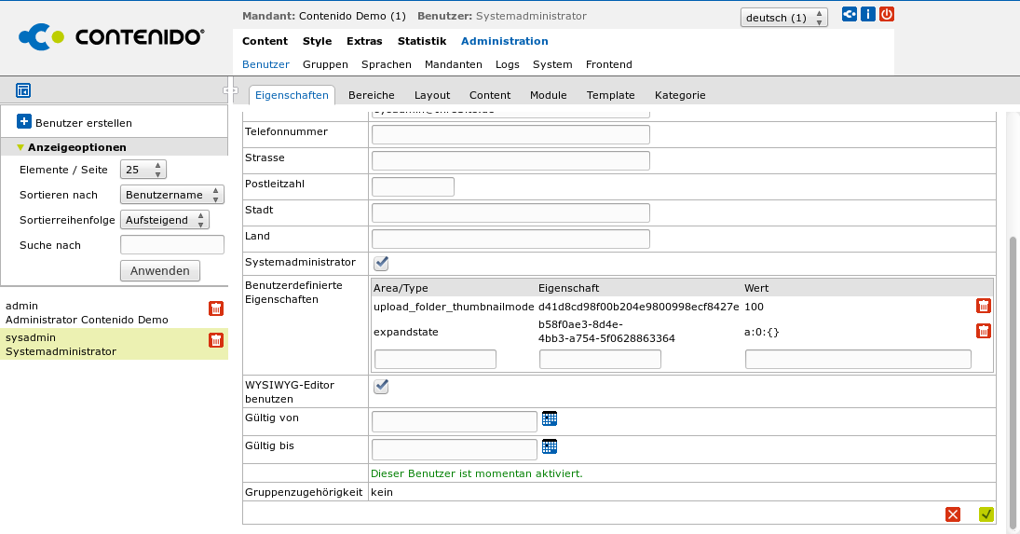Open the Elemente / Seite dropdown

(143, 170)
